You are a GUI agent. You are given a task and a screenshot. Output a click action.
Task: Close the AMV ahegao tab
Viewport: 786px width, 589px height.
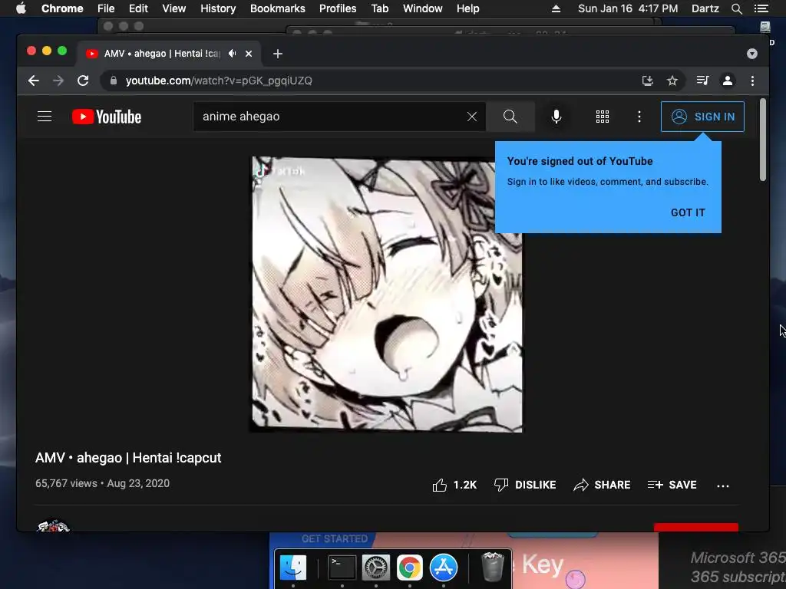tap(249, 54)
